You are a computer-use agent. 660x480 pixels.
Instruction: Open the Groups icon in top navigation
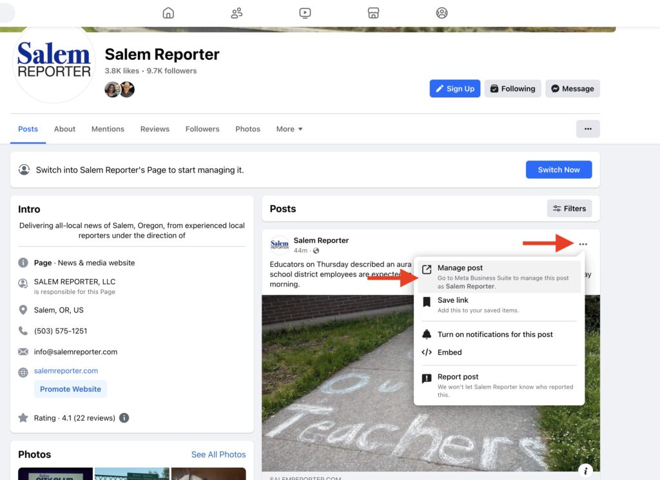pos(442,13)
